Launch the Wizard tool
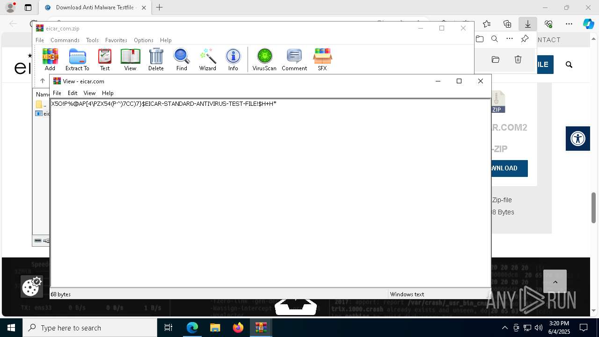The height and width of the screenshot is (337, 599). click(x=207, y=59)
